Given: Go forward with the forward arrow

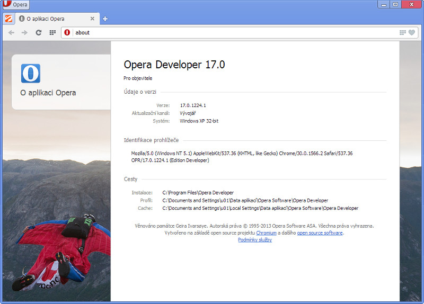Looking at the screenshot, I should coord(24,33).
